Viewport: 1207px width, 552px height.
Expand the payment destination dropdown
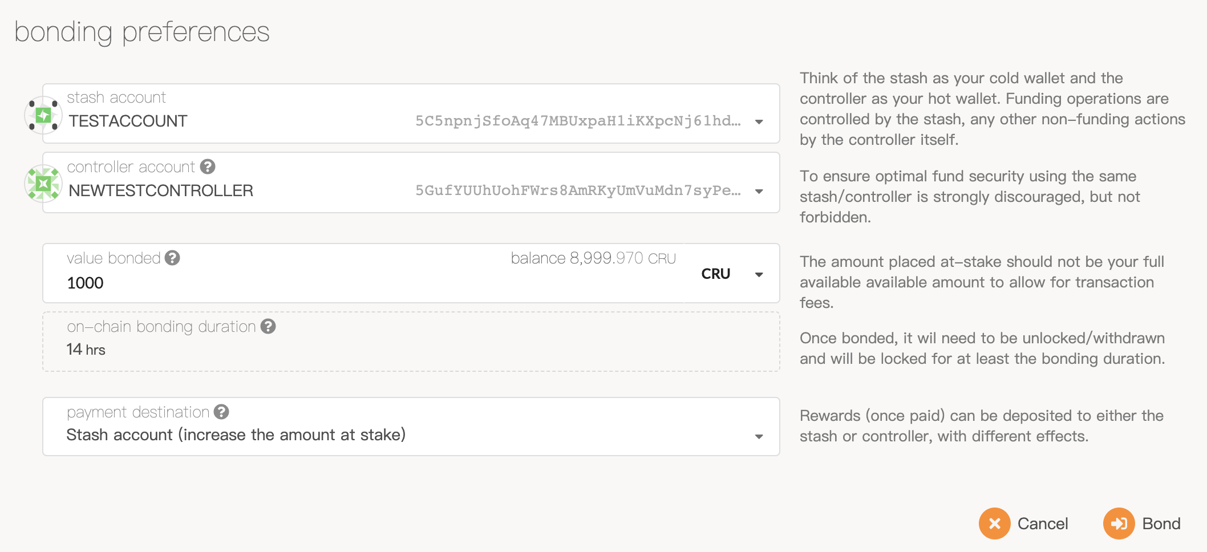click(x=759, y=436)
